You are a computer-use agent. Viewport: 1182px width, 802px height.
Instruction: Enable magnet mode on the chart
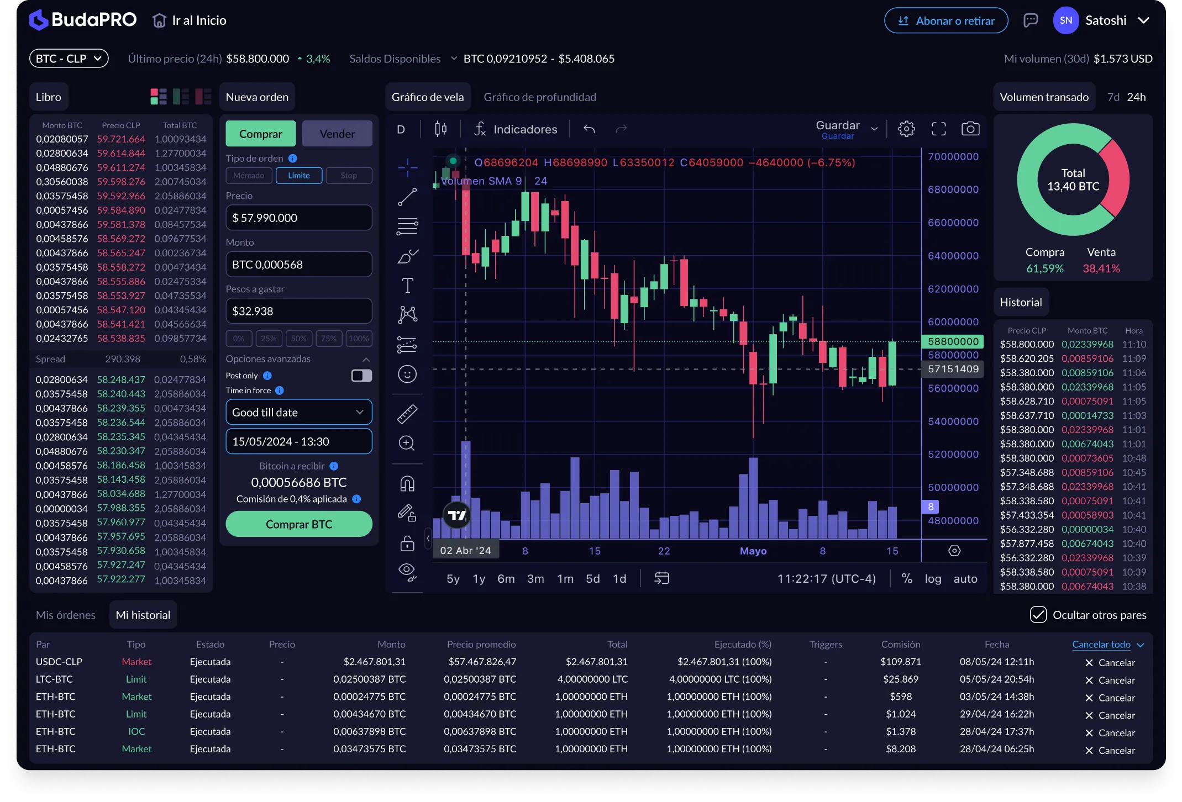[407, 483]
